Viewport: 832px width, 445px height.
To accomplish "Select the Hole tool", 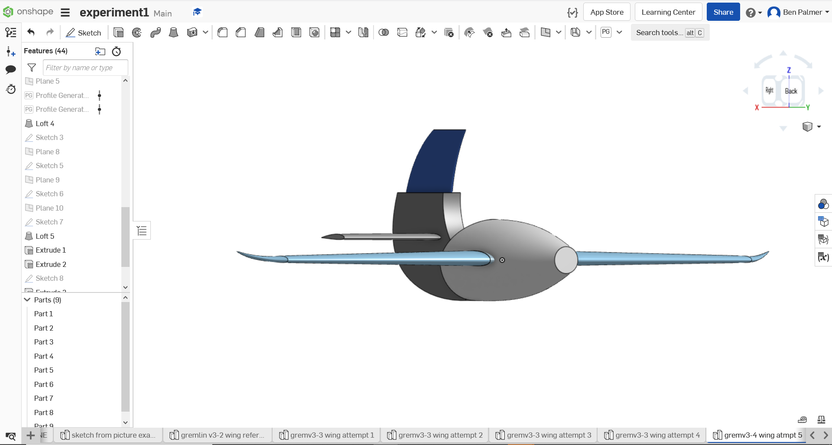I will [x=315, y=32].
